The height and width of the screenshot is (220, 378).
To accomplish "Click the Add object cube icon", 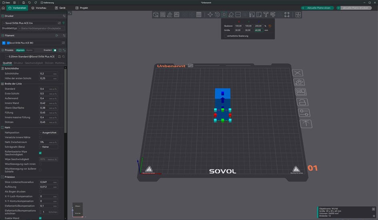I will (156, 15).
